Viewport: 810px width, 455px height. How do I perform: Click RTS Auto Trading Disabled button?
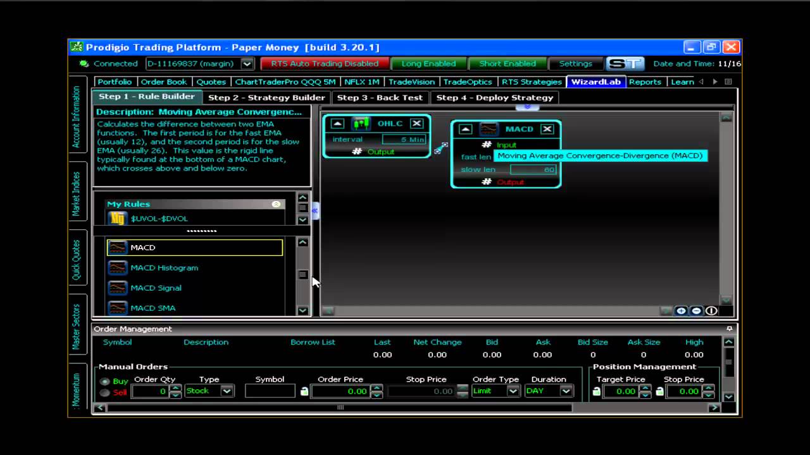(325, 64)
